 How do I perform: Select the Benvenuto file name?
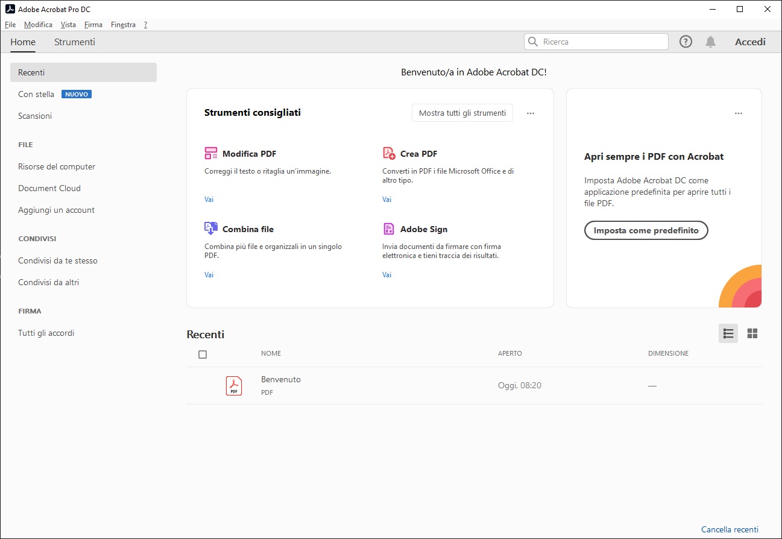tap(281, 379)
